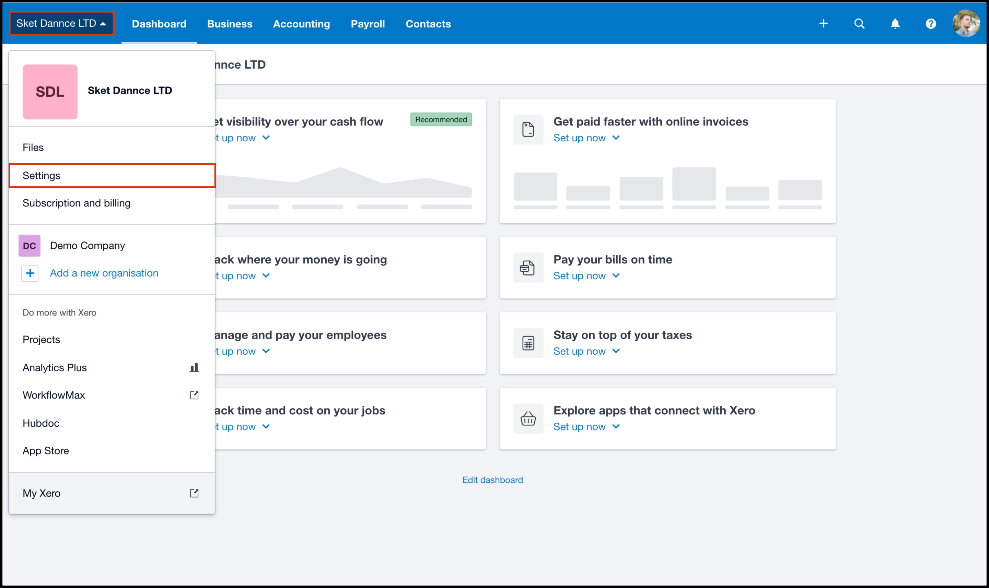
Task: Click the online invoices document icon
Action: [528, 130]
